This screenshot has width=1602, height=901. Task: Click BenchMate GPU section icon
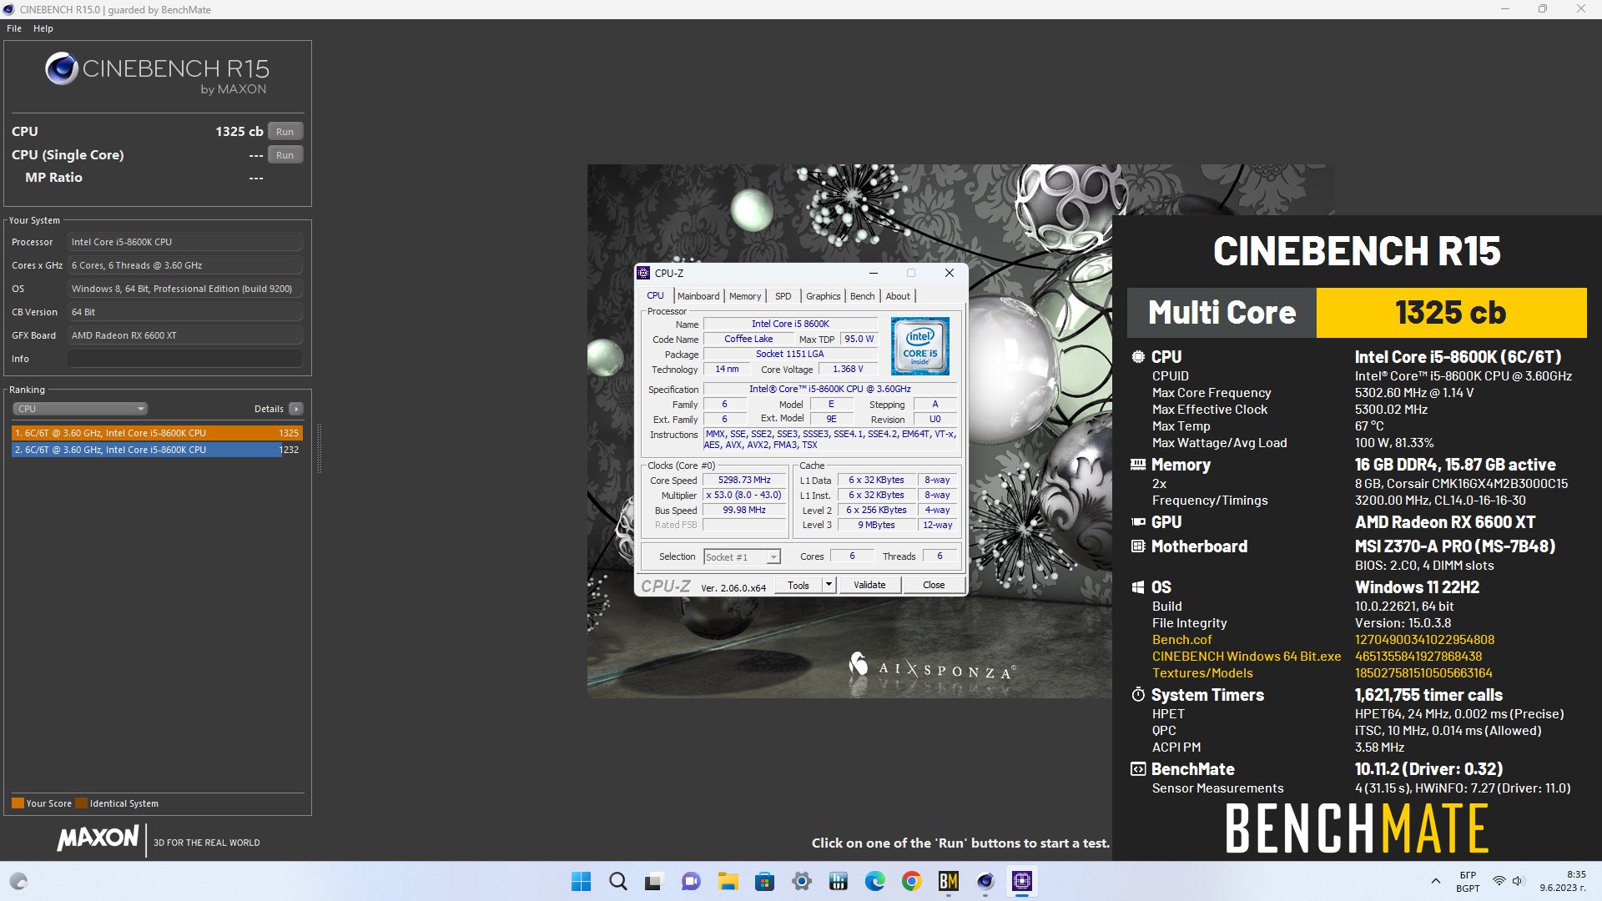tap(1138, 522)
